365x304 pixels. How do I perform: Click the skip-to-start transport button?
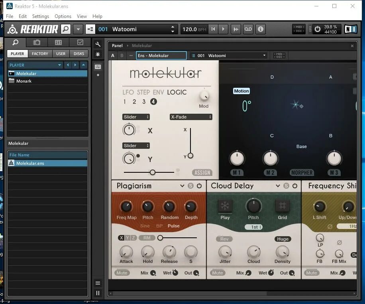213,29
